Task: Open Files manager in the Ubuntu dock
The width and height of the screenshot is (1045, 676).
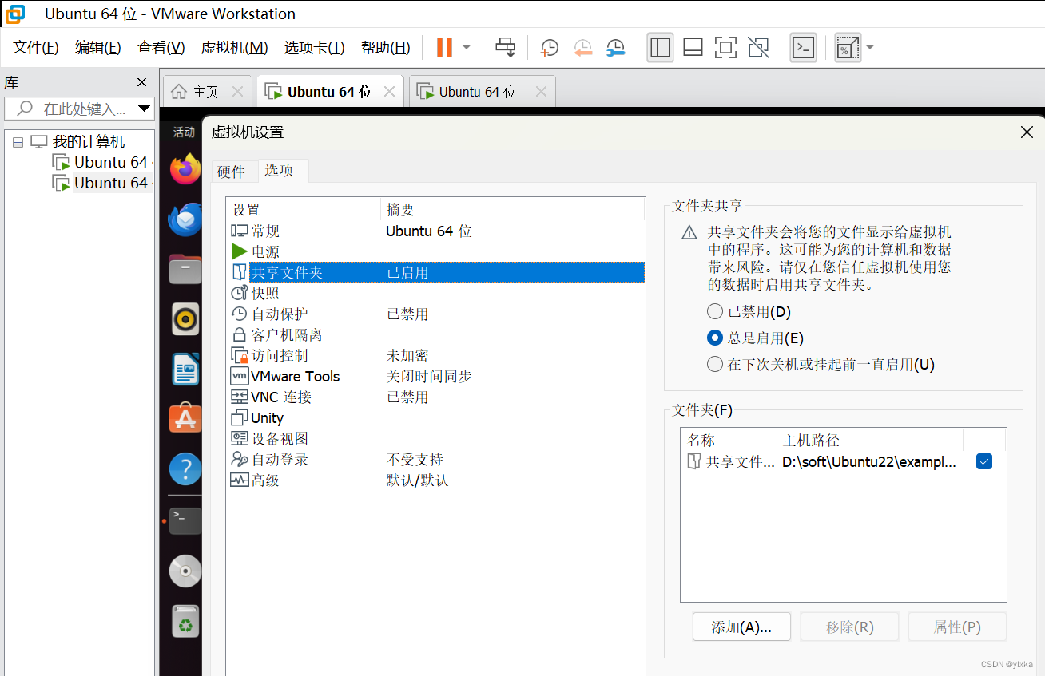Action: pos(185,269)
